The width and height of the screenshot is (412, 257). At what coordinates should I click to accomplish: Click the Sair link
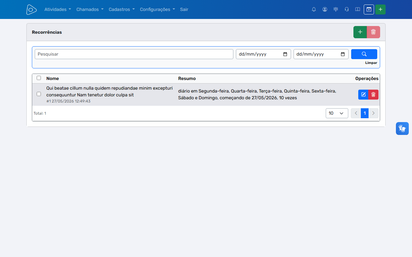(184, 9)
